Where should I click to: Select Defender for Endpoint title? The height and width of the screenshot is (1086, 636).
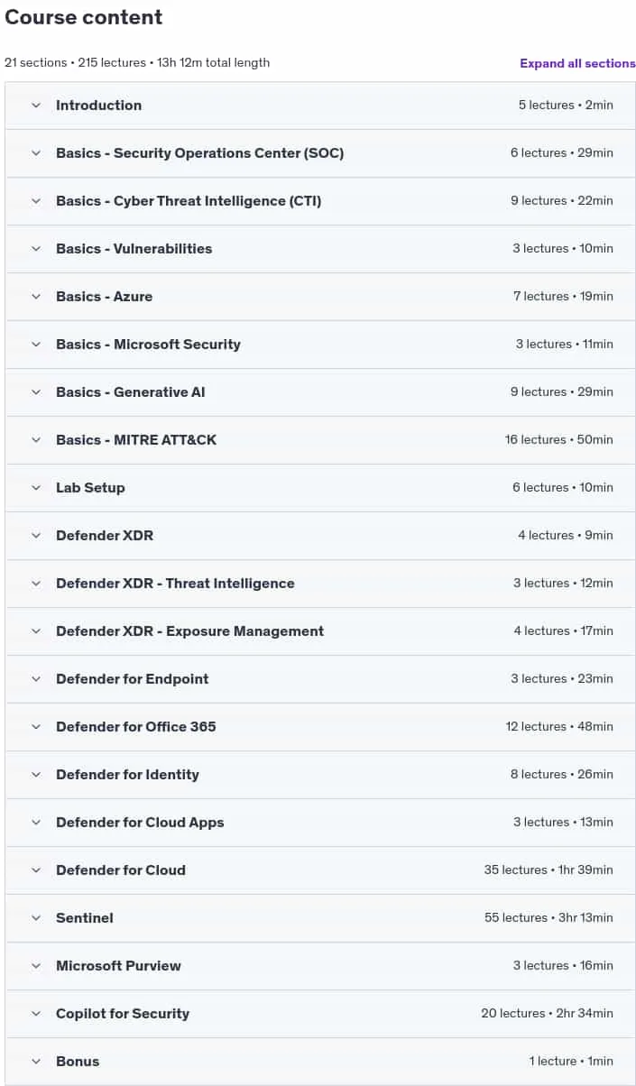132,679
